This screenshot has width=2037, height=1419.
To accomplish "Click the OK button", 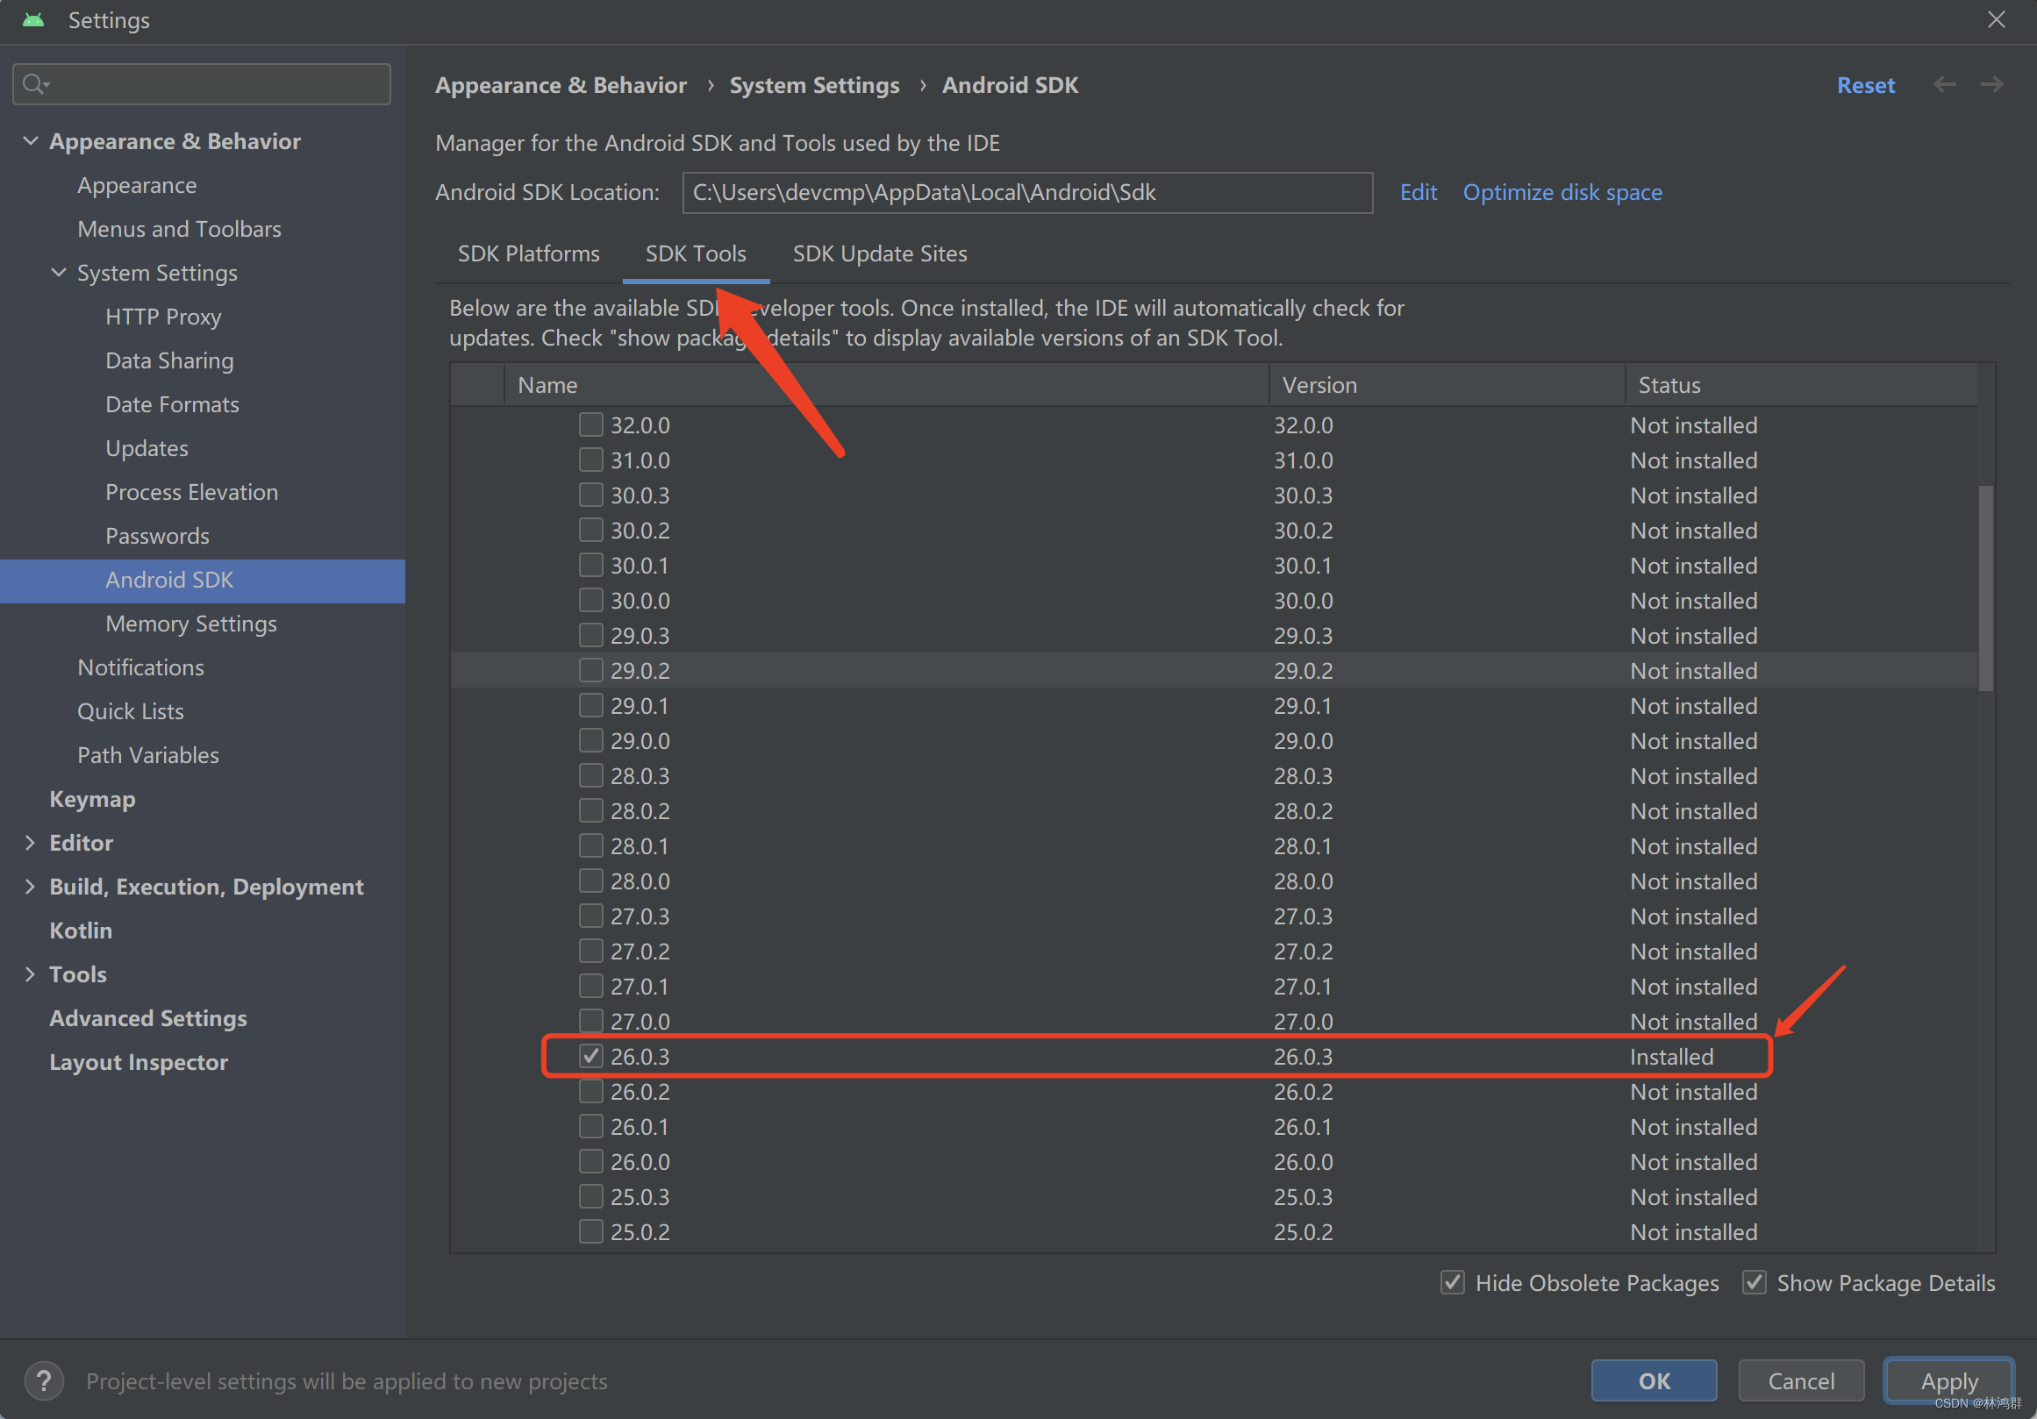I will pyautogui.click(x=1654, y=1381).
